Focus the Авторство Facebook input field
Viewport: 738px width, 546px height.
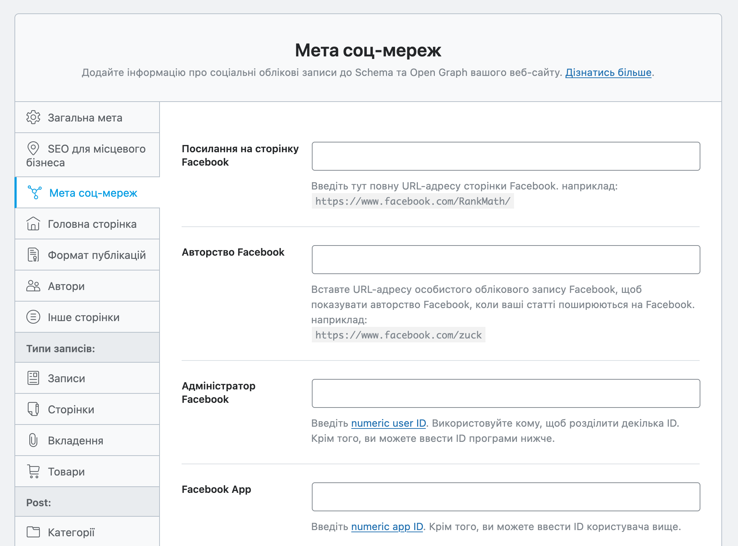pyautogui.click(x=506, y=260)
